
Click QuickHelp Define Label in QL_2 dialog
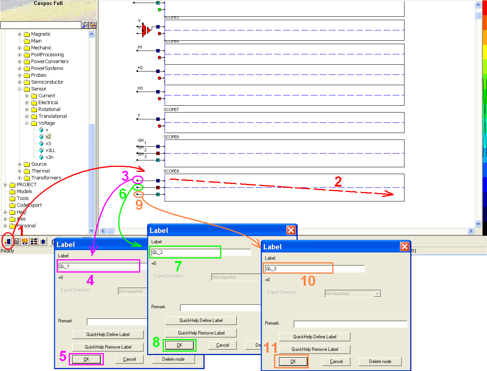pyautogui.click(x=201, y=320)
